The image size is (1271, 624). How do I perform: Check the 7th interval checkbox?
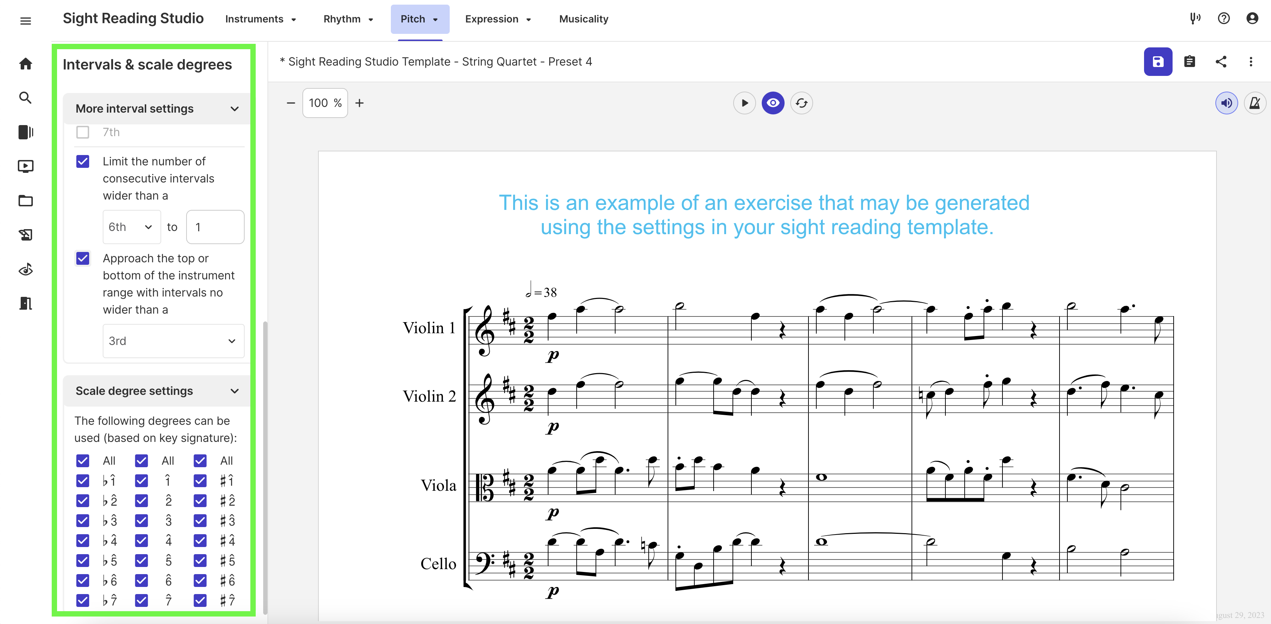coord(83,132)
